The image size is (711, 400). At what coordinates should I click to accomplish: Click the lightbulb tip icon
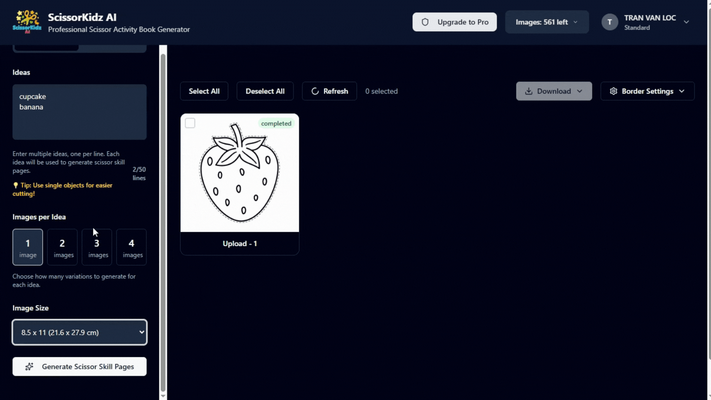(16, 185)
